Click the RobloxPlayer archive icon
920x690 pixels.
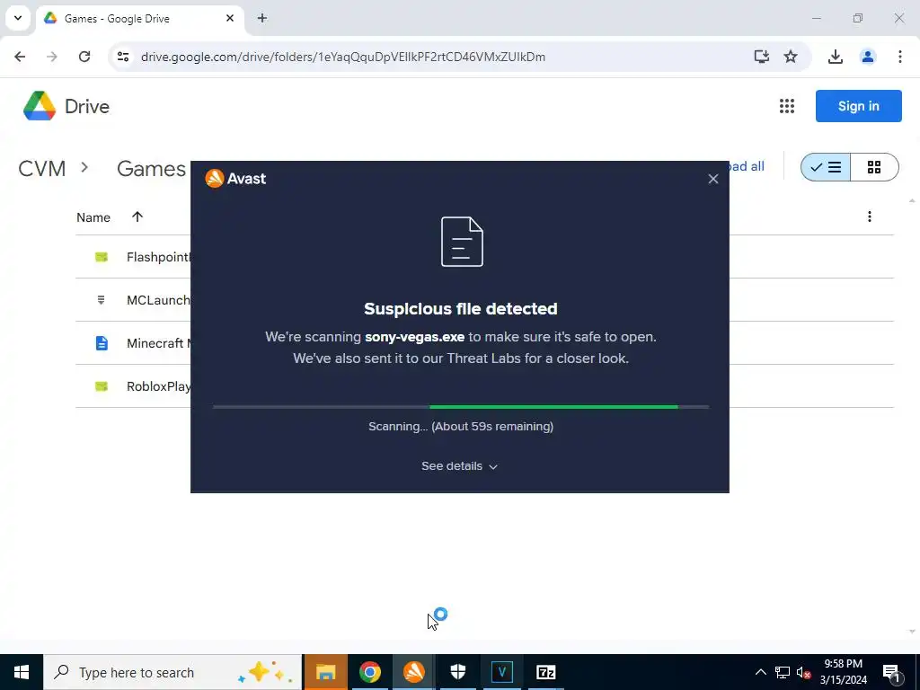102,386
